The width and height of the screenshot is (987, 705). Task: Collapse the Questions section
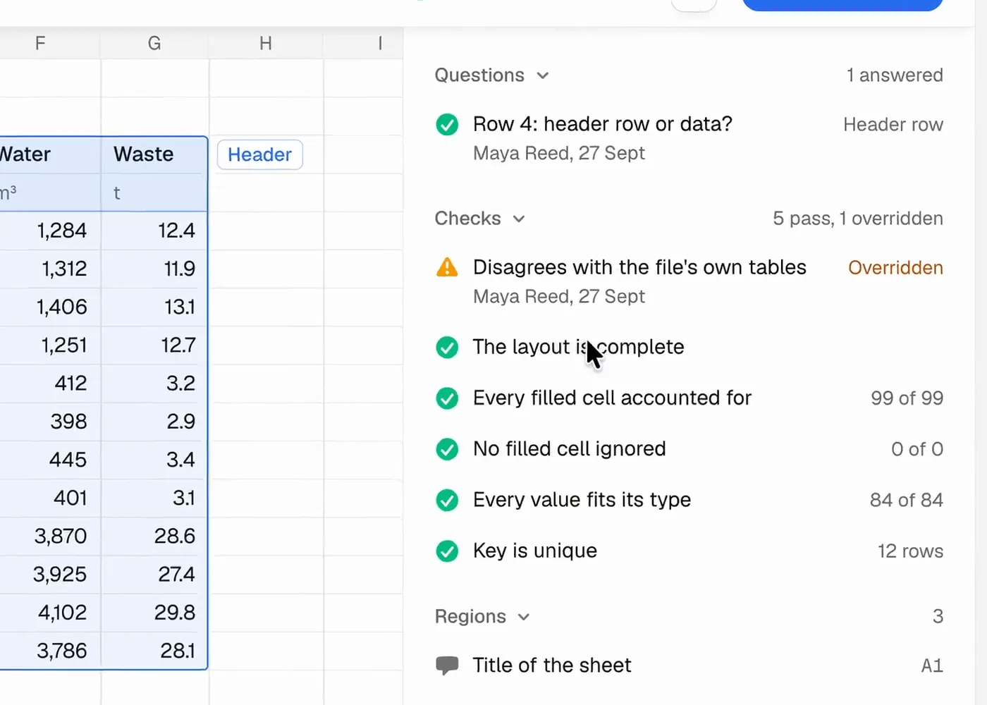point(542,75)
